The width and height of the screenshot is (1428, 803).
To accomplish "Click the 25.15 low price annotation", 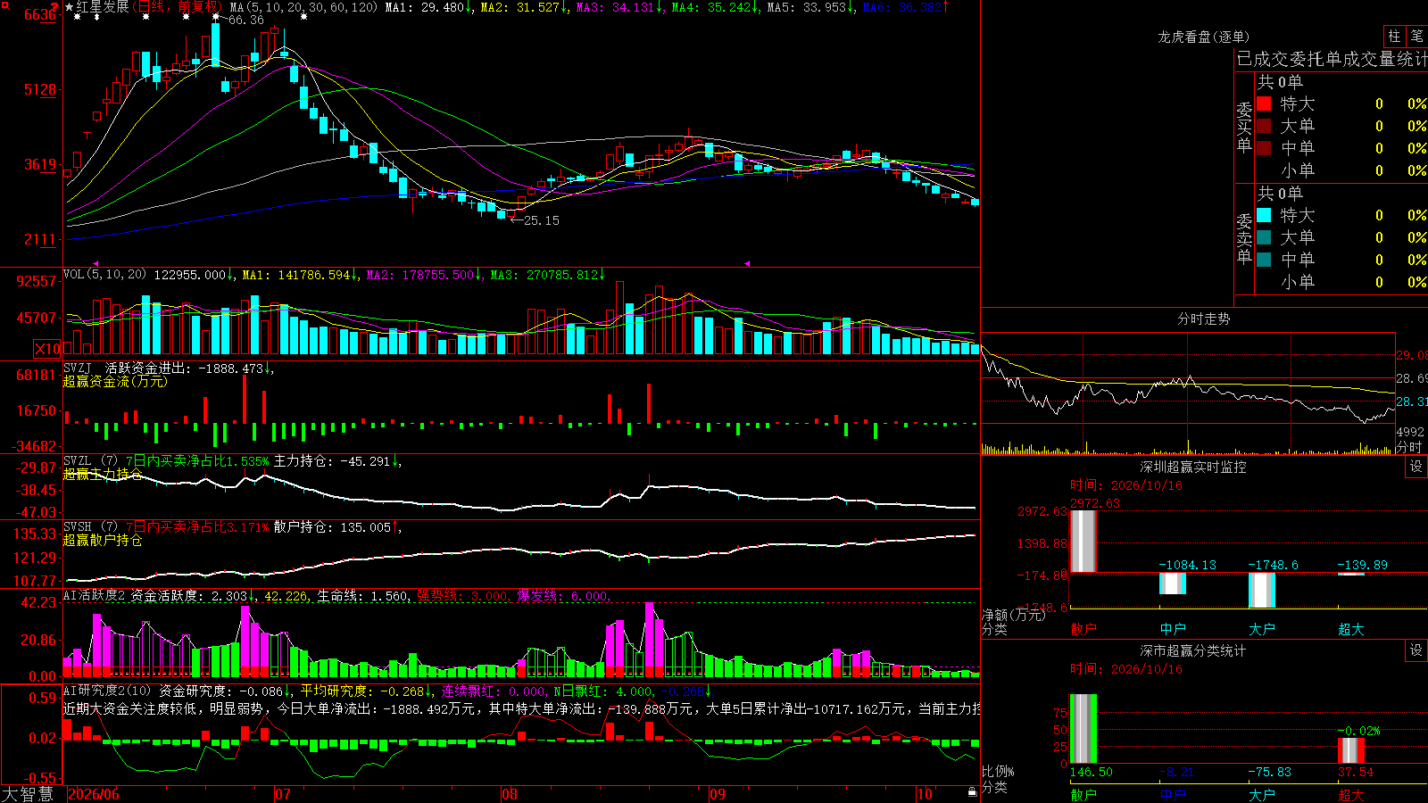I will [x=541, y=220].
